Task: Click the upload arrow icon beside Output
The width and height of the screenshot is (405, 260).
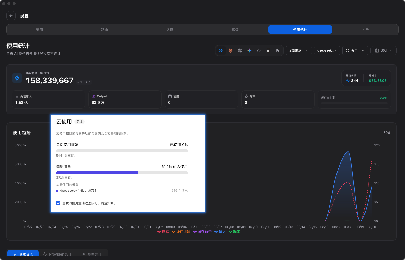Action: tap(94, 96)
